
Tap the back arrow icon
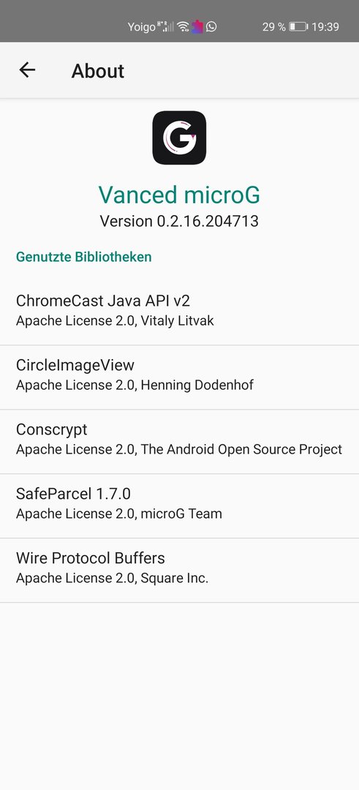click(27, 70)
